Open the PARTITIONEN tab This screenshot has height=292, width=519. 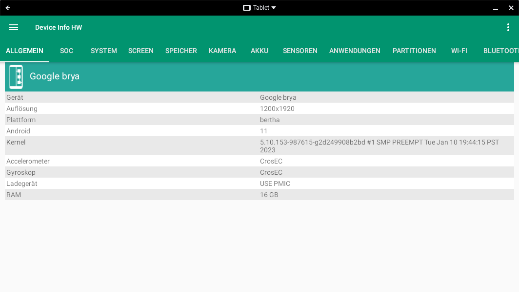point(414,51)
